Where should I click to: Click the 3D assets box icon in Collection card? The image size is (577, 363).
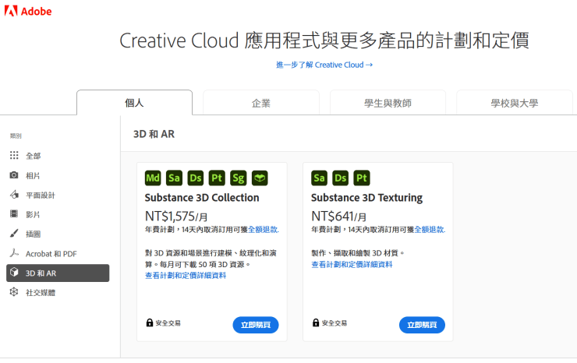(x=260, y=178)
